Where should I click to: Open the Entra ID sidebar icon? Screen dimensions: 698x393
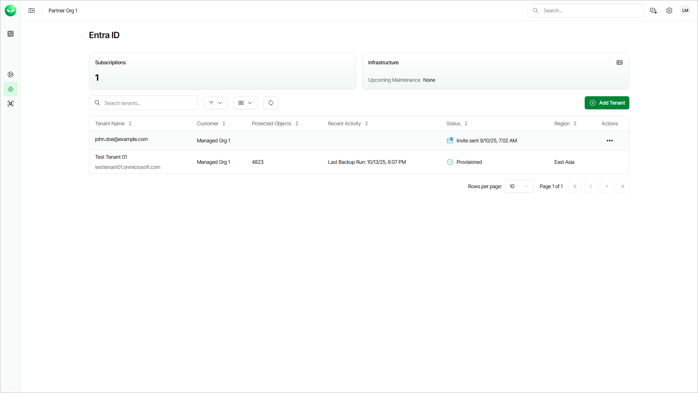click(11, 89)
